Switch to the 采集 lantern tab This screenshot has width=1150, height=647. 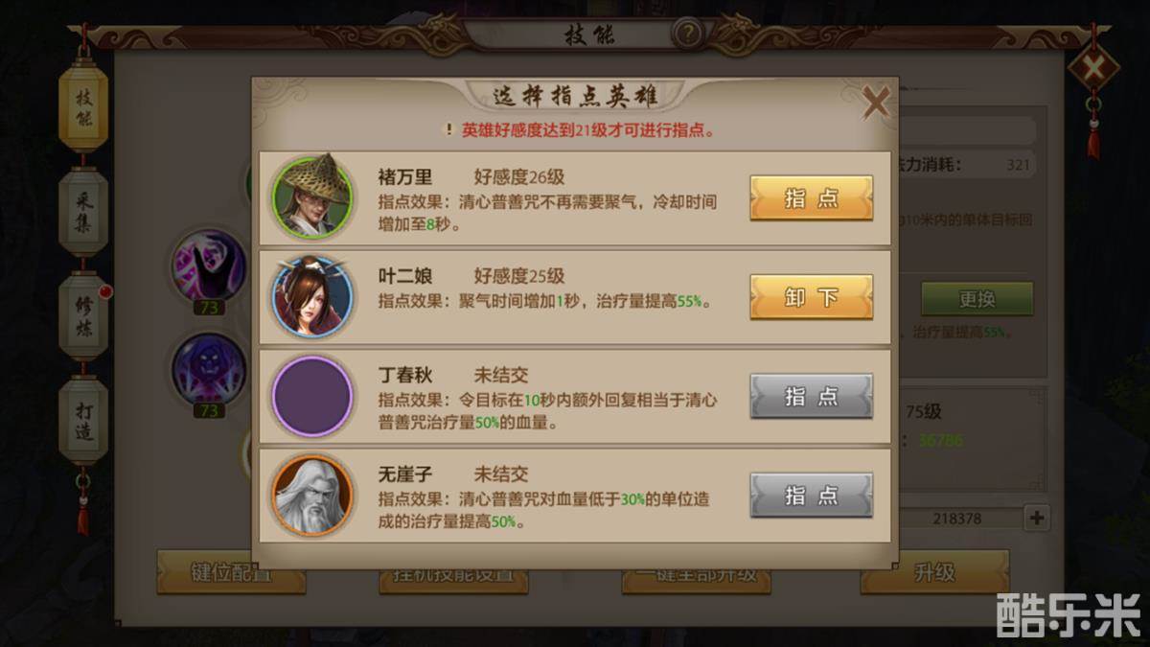83,210
